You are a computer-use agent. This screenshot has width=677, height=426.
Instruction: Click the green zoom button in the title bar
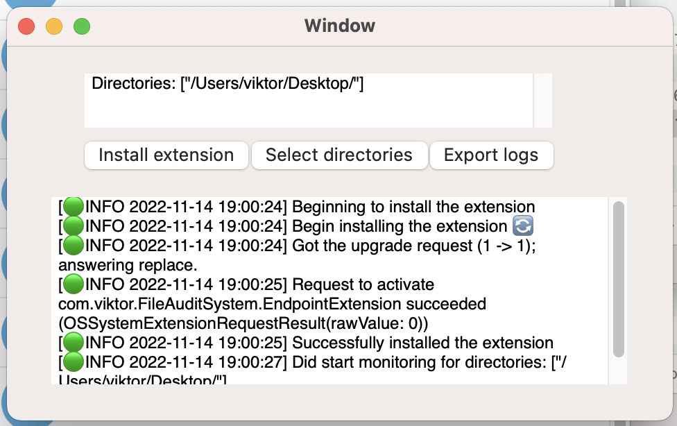pos(81,26)
